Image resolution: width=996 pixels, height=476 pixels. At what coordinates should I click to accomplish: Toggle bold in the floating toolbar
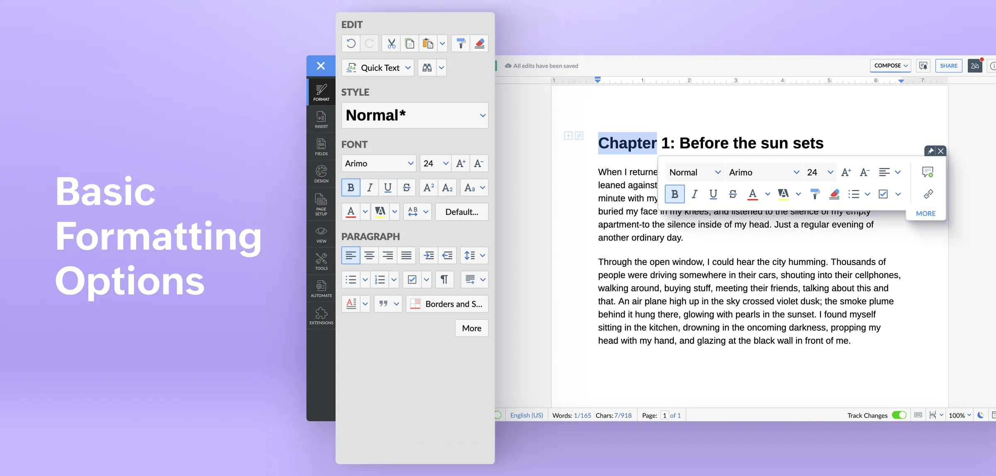point(674,194)
